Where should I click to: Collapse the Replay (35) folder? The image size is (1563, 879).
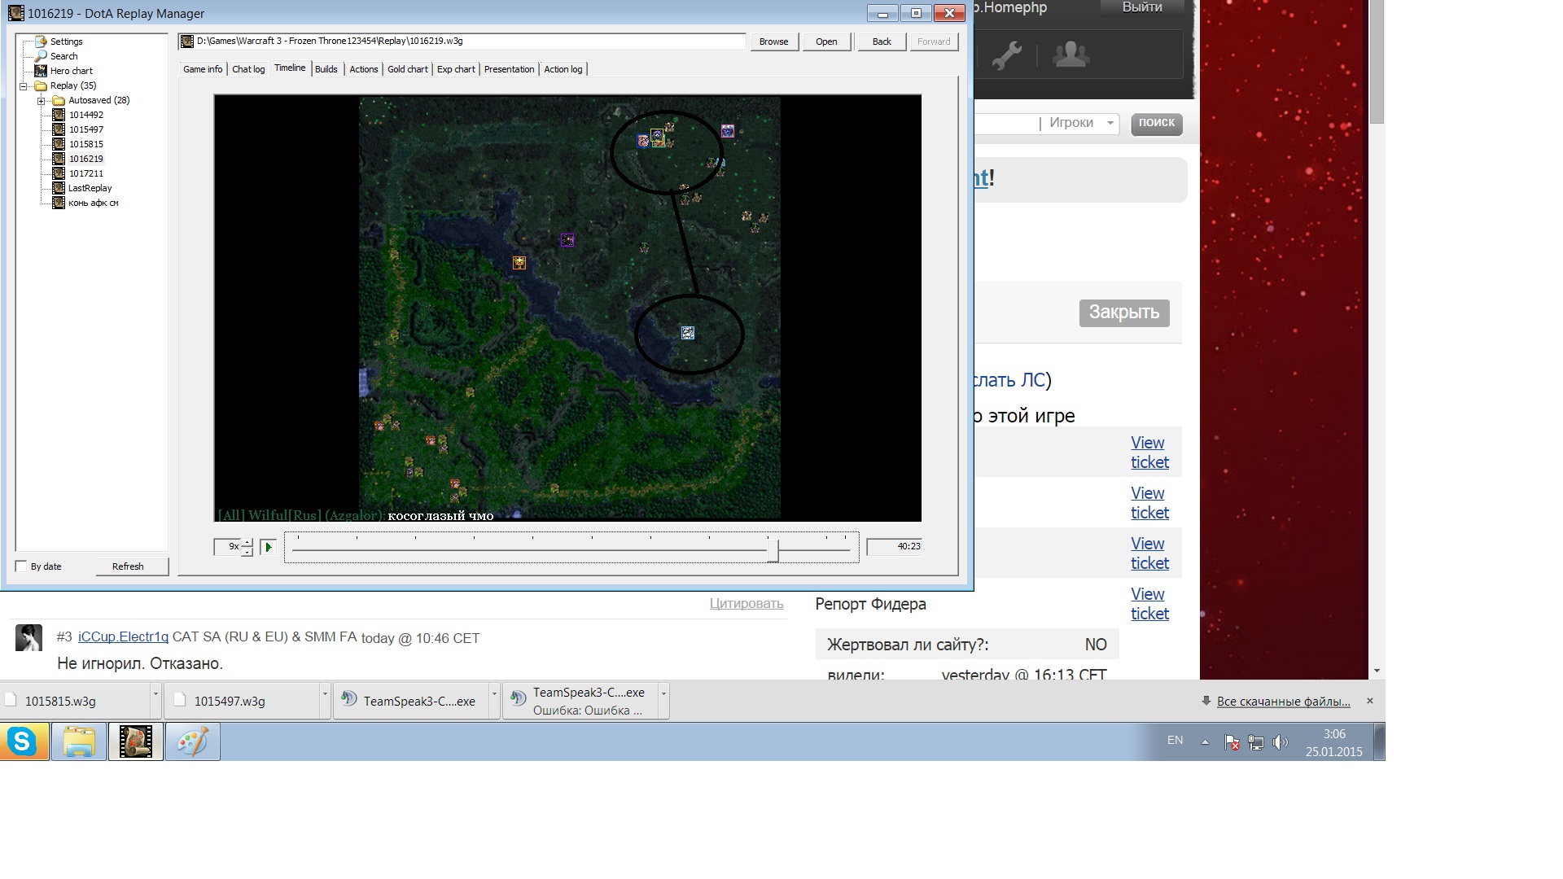(x=24, y=85)
